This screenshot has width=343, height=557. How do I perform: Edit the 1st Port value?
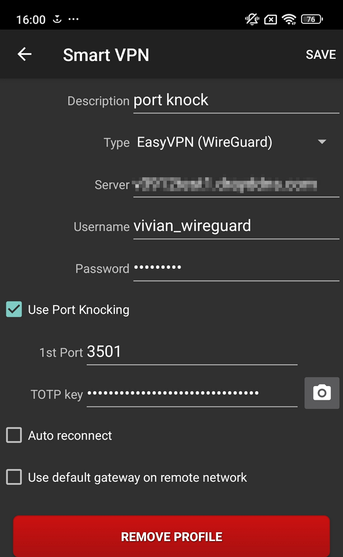pyautogui.click(x=192, y=352)
